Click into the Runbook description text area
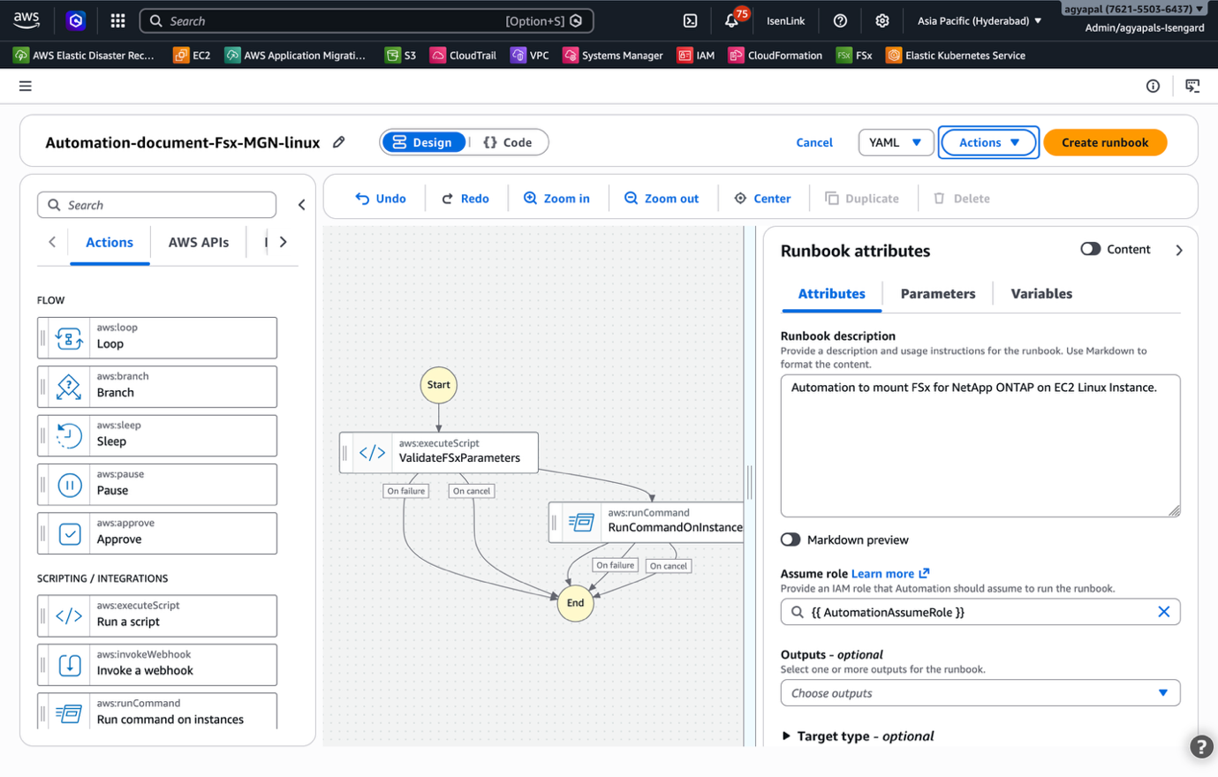 [980, 446]
